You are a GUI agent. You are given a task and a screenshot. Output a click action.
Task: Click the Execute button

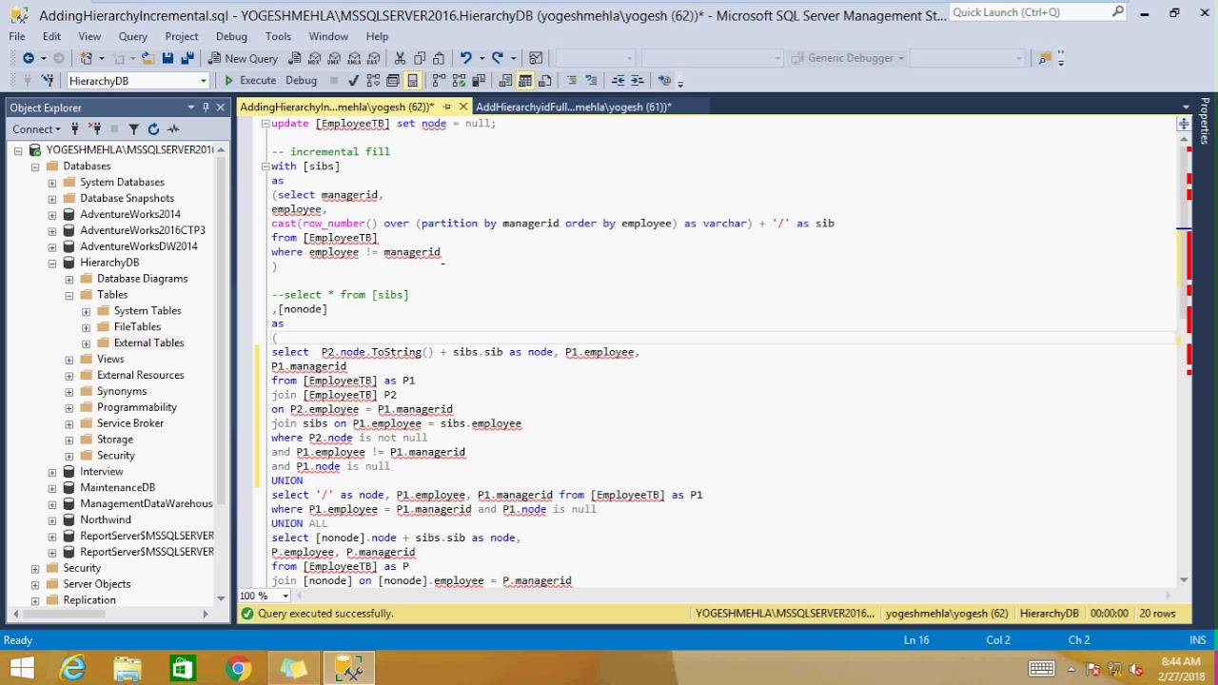(249, 81)
